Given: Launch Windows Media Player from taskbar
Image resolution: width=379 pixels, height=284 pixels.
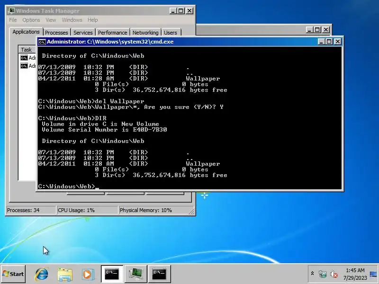Looking at the screenshot, I should tap(88, 275).
